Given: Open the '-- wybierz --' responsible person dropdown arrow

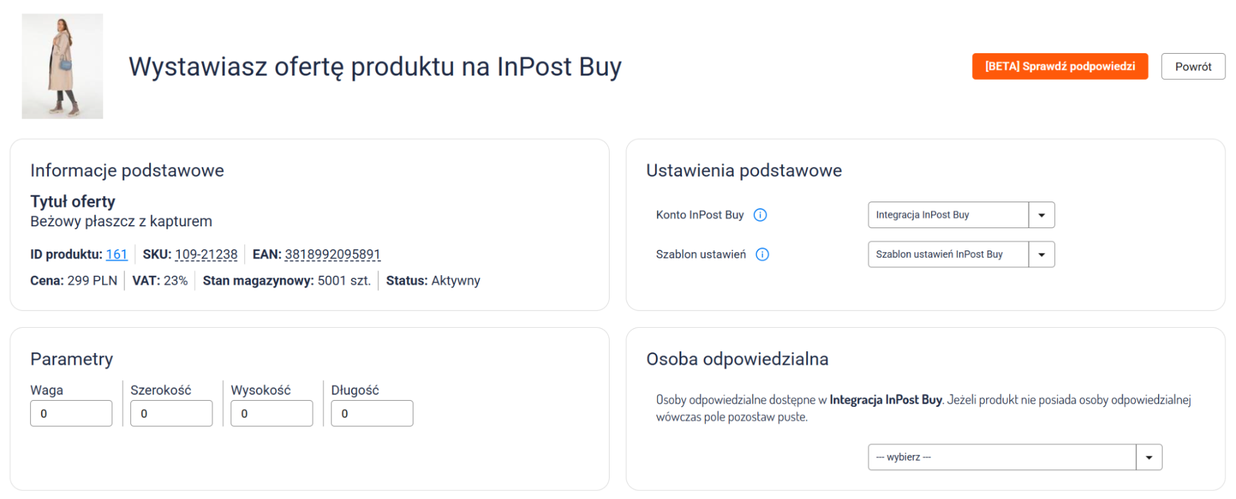Looking at the screenshot, I should [1149, 458].
